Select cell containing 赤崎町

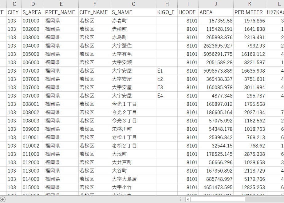click(x=133, y=29)
